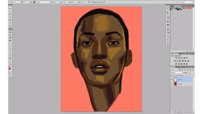This screenshot has width=203, height=114.
Task: Add a layer mask
Action: pyautogui.click(x=179, y=112)
